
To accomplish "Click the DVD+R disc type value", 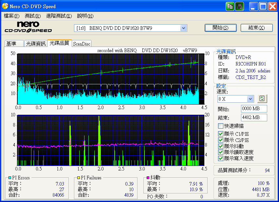I will tap(243, 57).
